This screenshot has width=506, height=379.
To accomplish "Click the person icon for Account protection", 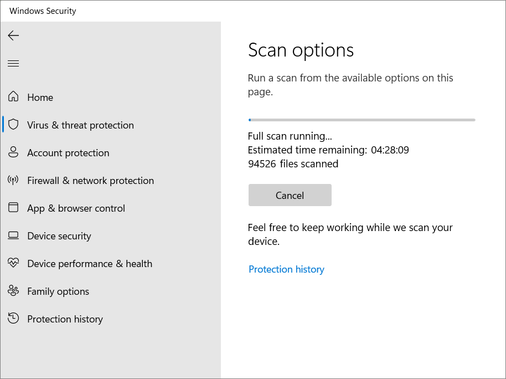I will 13,152.
